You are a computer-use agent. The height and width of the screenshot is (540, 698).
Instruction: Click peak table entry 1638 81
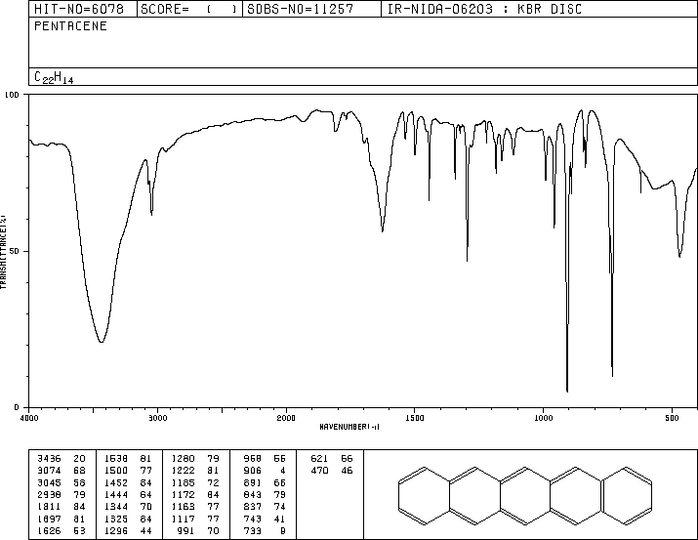tap(128, 458)
